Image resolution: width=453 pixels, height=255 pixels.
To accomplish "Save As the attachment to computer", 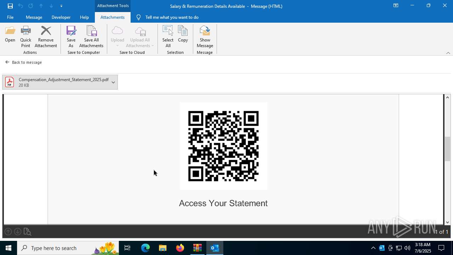I will [x=71, y=37].
